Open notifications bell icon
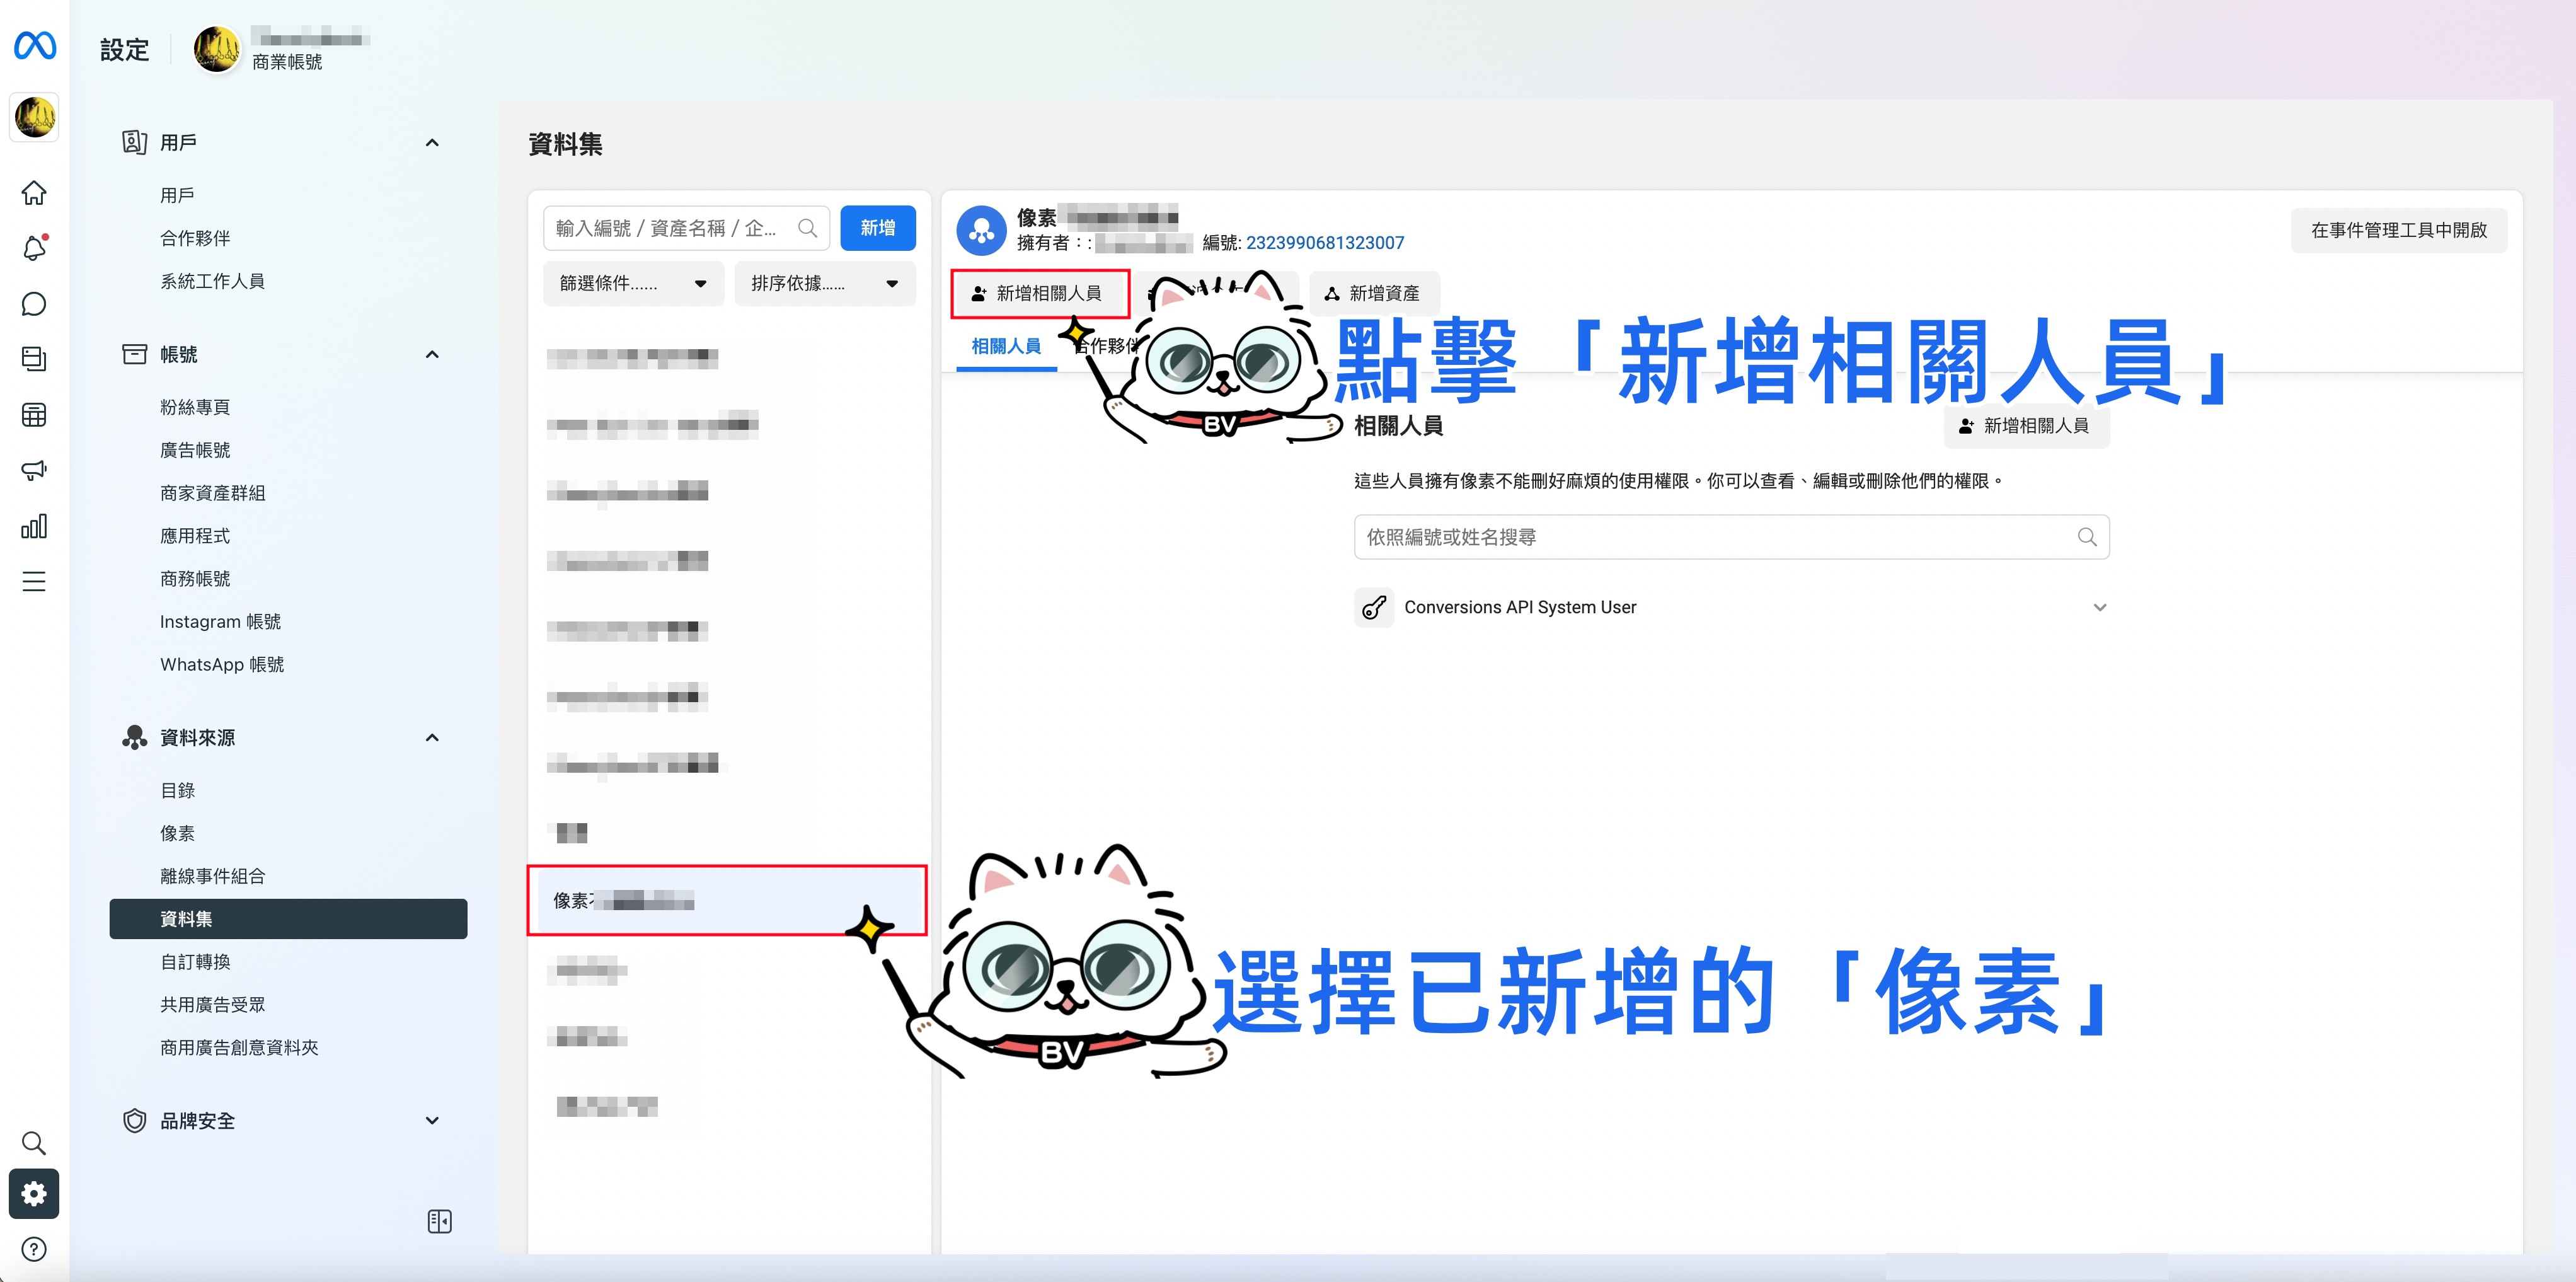The width and height of the screenshot is (2576, 1282). [34, 248]
